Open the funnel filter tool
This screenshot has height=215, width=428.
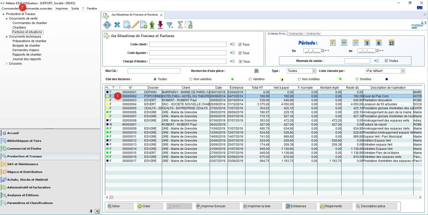coord(170,25)
